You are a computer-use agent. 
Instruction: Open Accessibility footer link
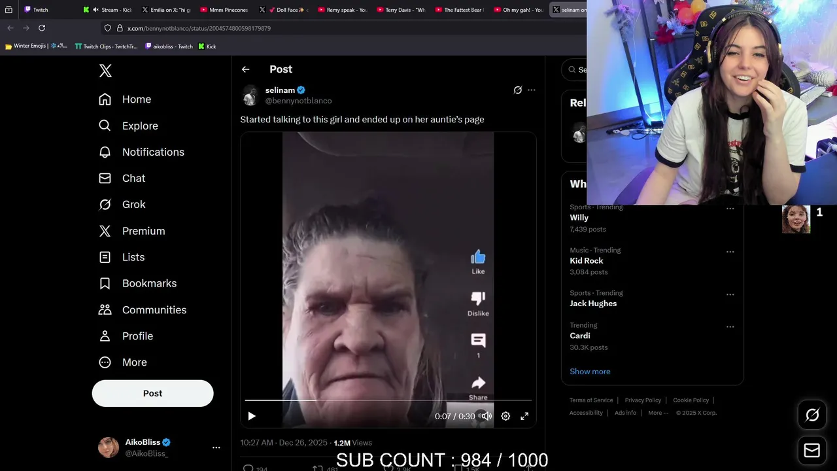585,413
